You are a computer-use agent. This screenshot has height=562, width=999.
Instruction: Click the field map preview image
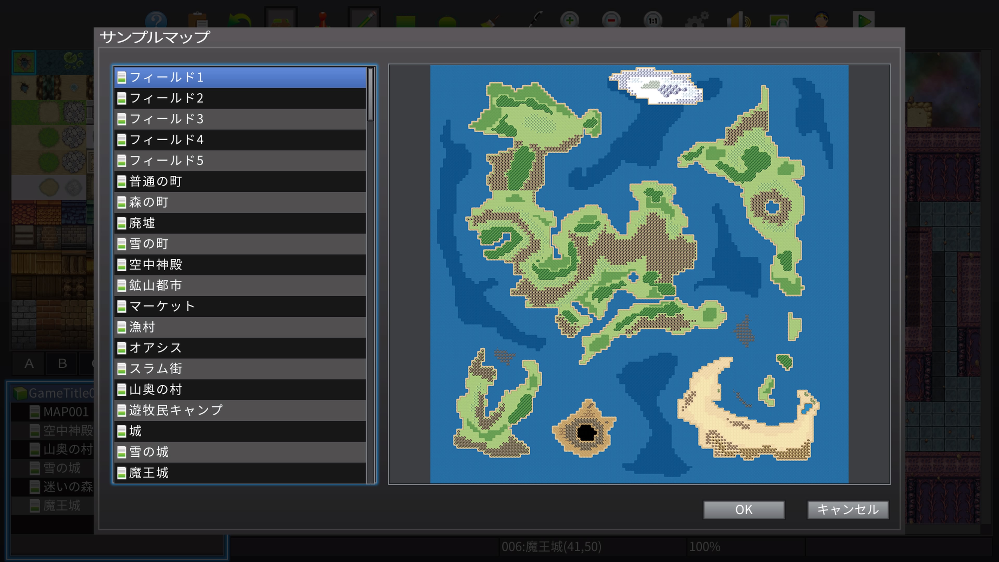click(639, 274)
